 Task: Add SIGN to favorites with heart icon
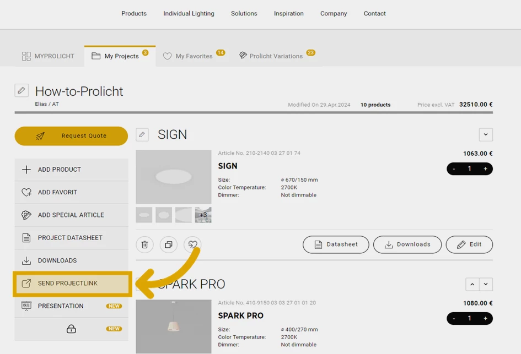tap(192, 244)
